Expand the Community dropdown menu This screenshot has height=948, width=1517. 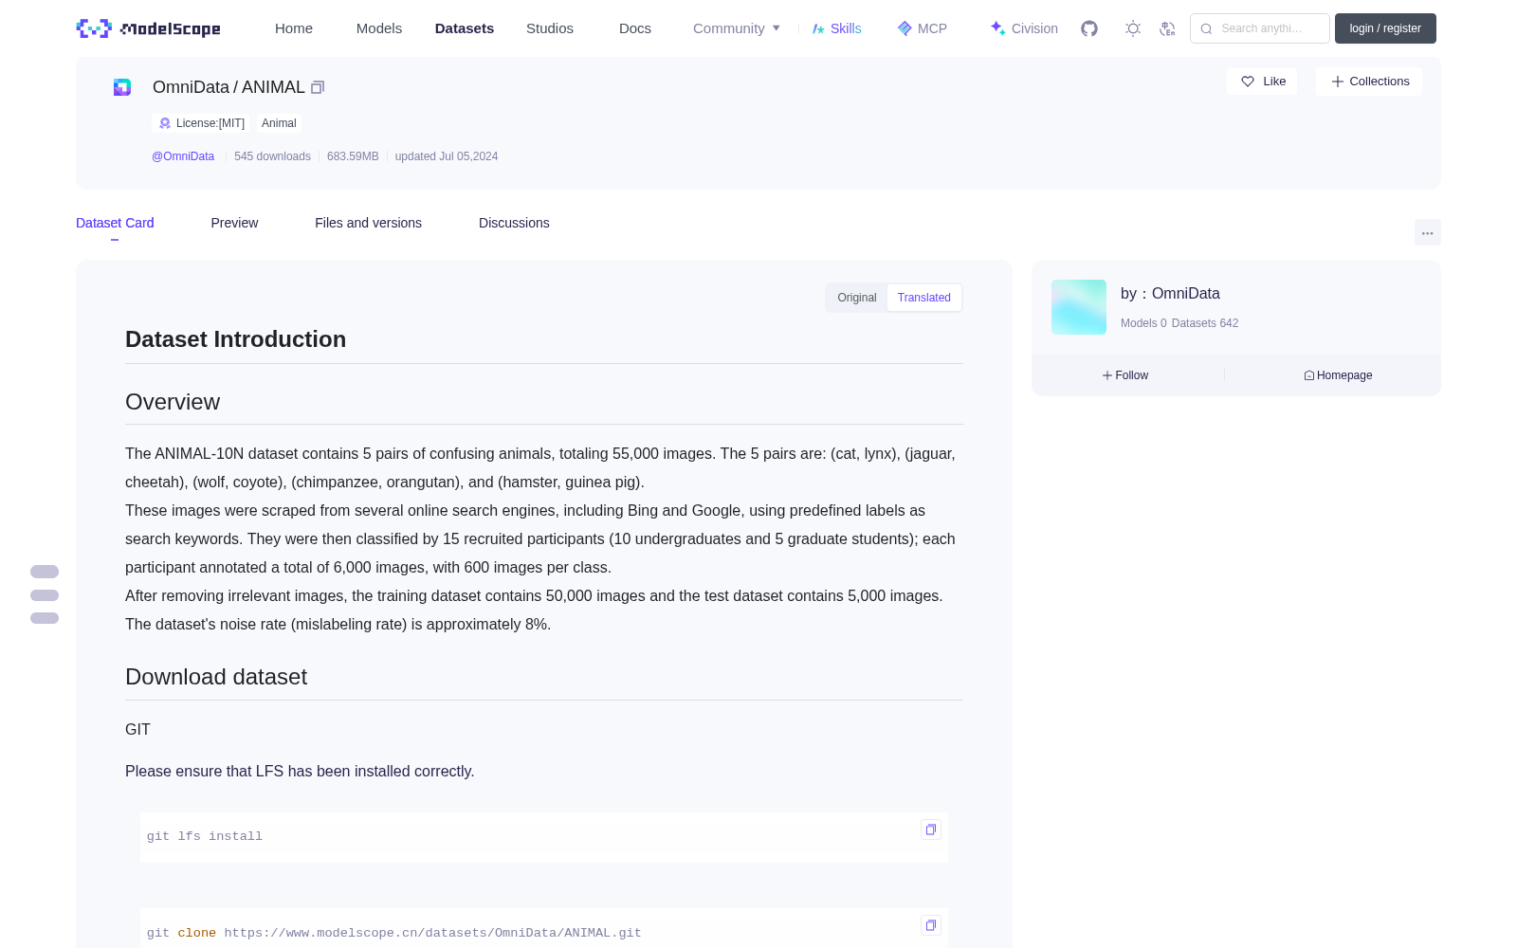(x=737, y=28)
